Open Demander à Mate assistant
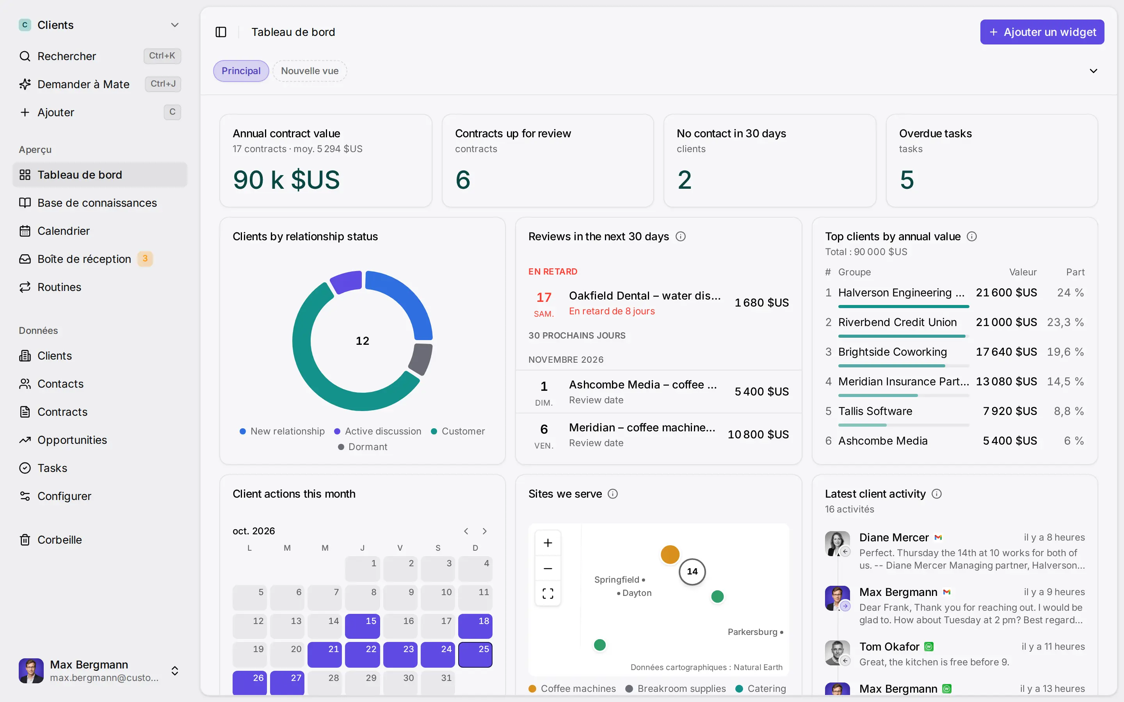This screenshot has width=1124, height=702. [100, 84]
